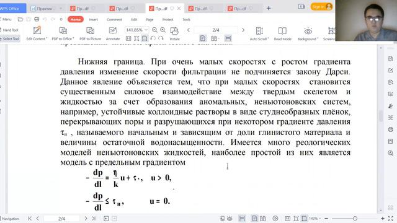Click the Rotate page button
The width and height of the screenshot is (397, 223).
(x=174, y=33)
